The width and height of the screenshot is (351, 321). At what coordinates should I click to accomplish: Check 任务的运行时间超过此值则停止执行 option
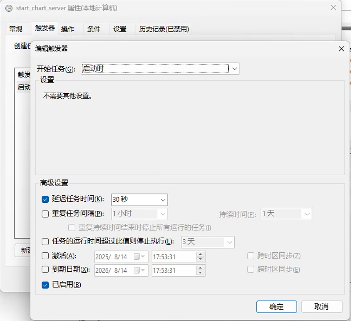click(45, 242)
